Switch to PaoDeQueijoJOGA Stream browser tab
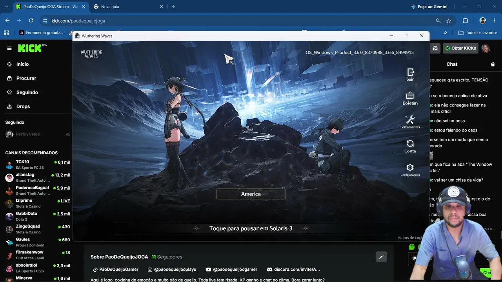This screenshot has height=282, width=502. click(50, 7)
